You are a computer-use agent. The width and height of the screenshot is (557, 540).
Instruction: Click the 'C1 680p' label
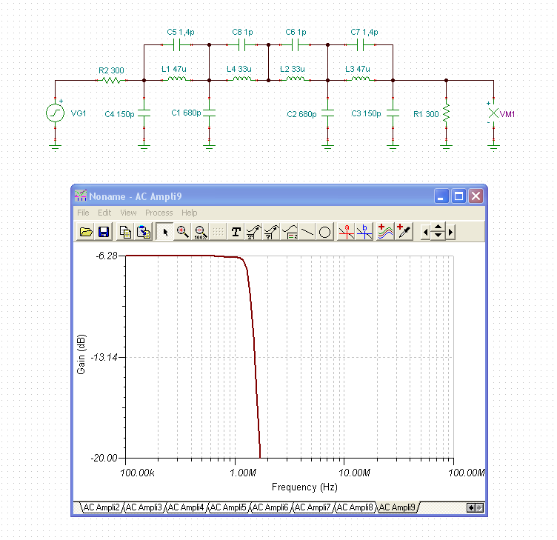coord(186,113)
